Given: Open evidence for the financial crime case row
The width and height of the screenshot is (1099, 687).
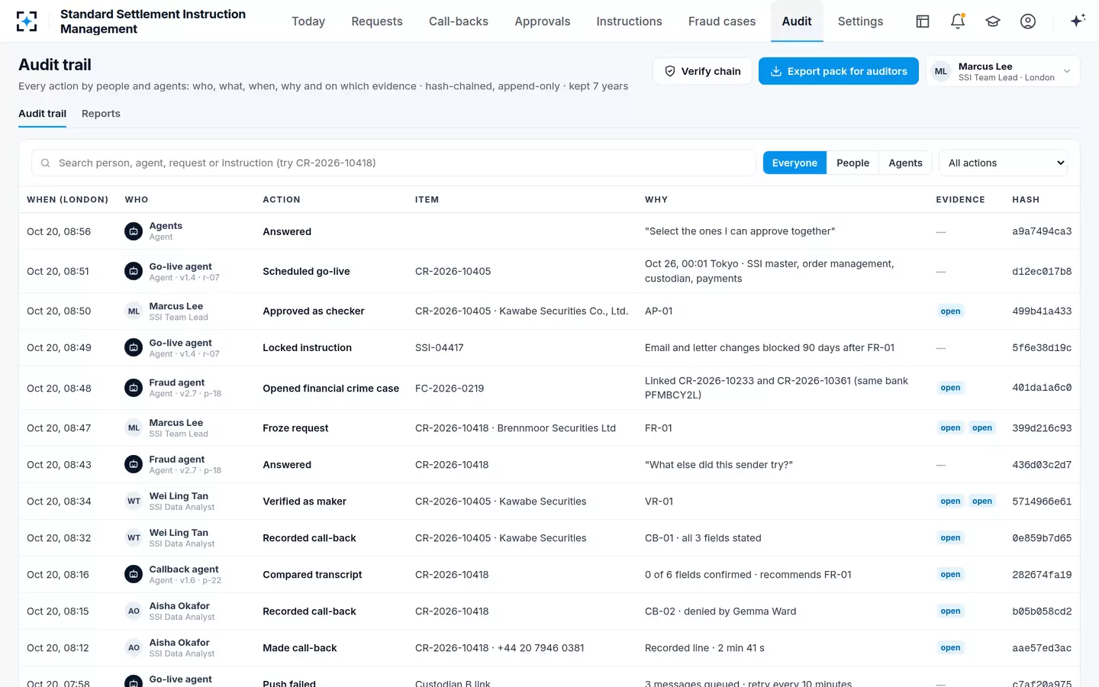Looking at the screenshot, I should (x=950, y=388).
